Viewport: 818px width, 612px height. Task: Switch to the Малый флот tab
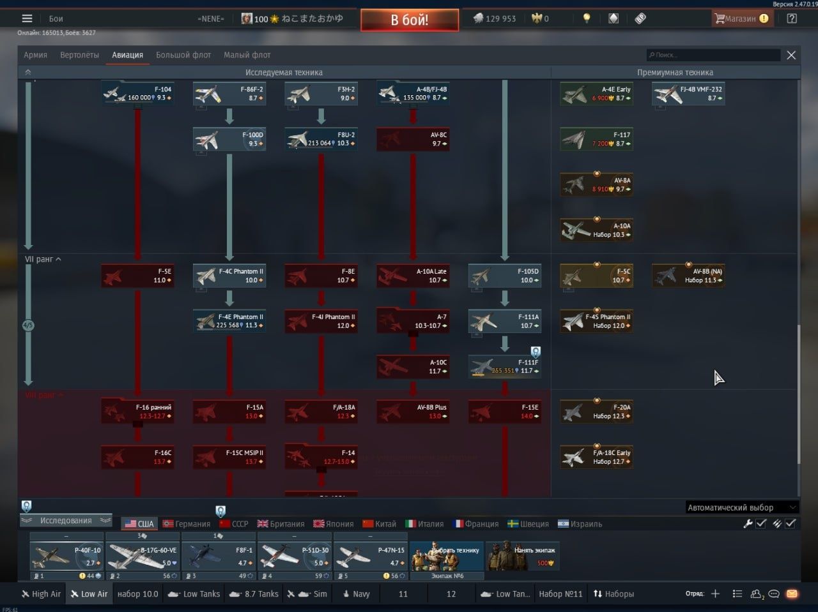pyautogui.click(x=247, y=55)
